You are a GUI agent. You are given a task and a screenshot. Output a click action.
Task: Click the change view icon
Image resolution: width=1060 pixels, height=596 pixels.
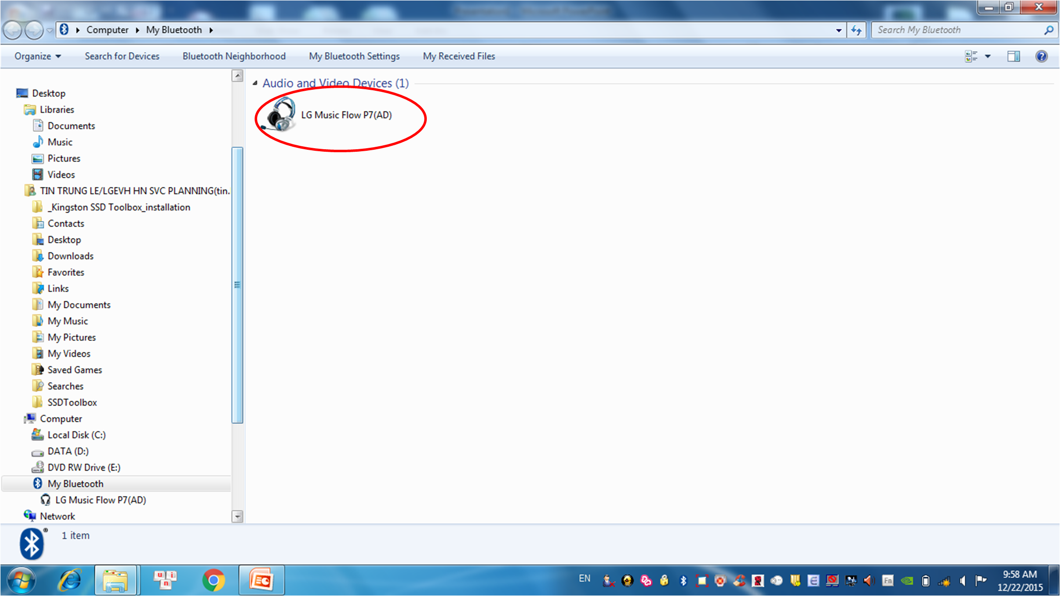tap(971, 56)
